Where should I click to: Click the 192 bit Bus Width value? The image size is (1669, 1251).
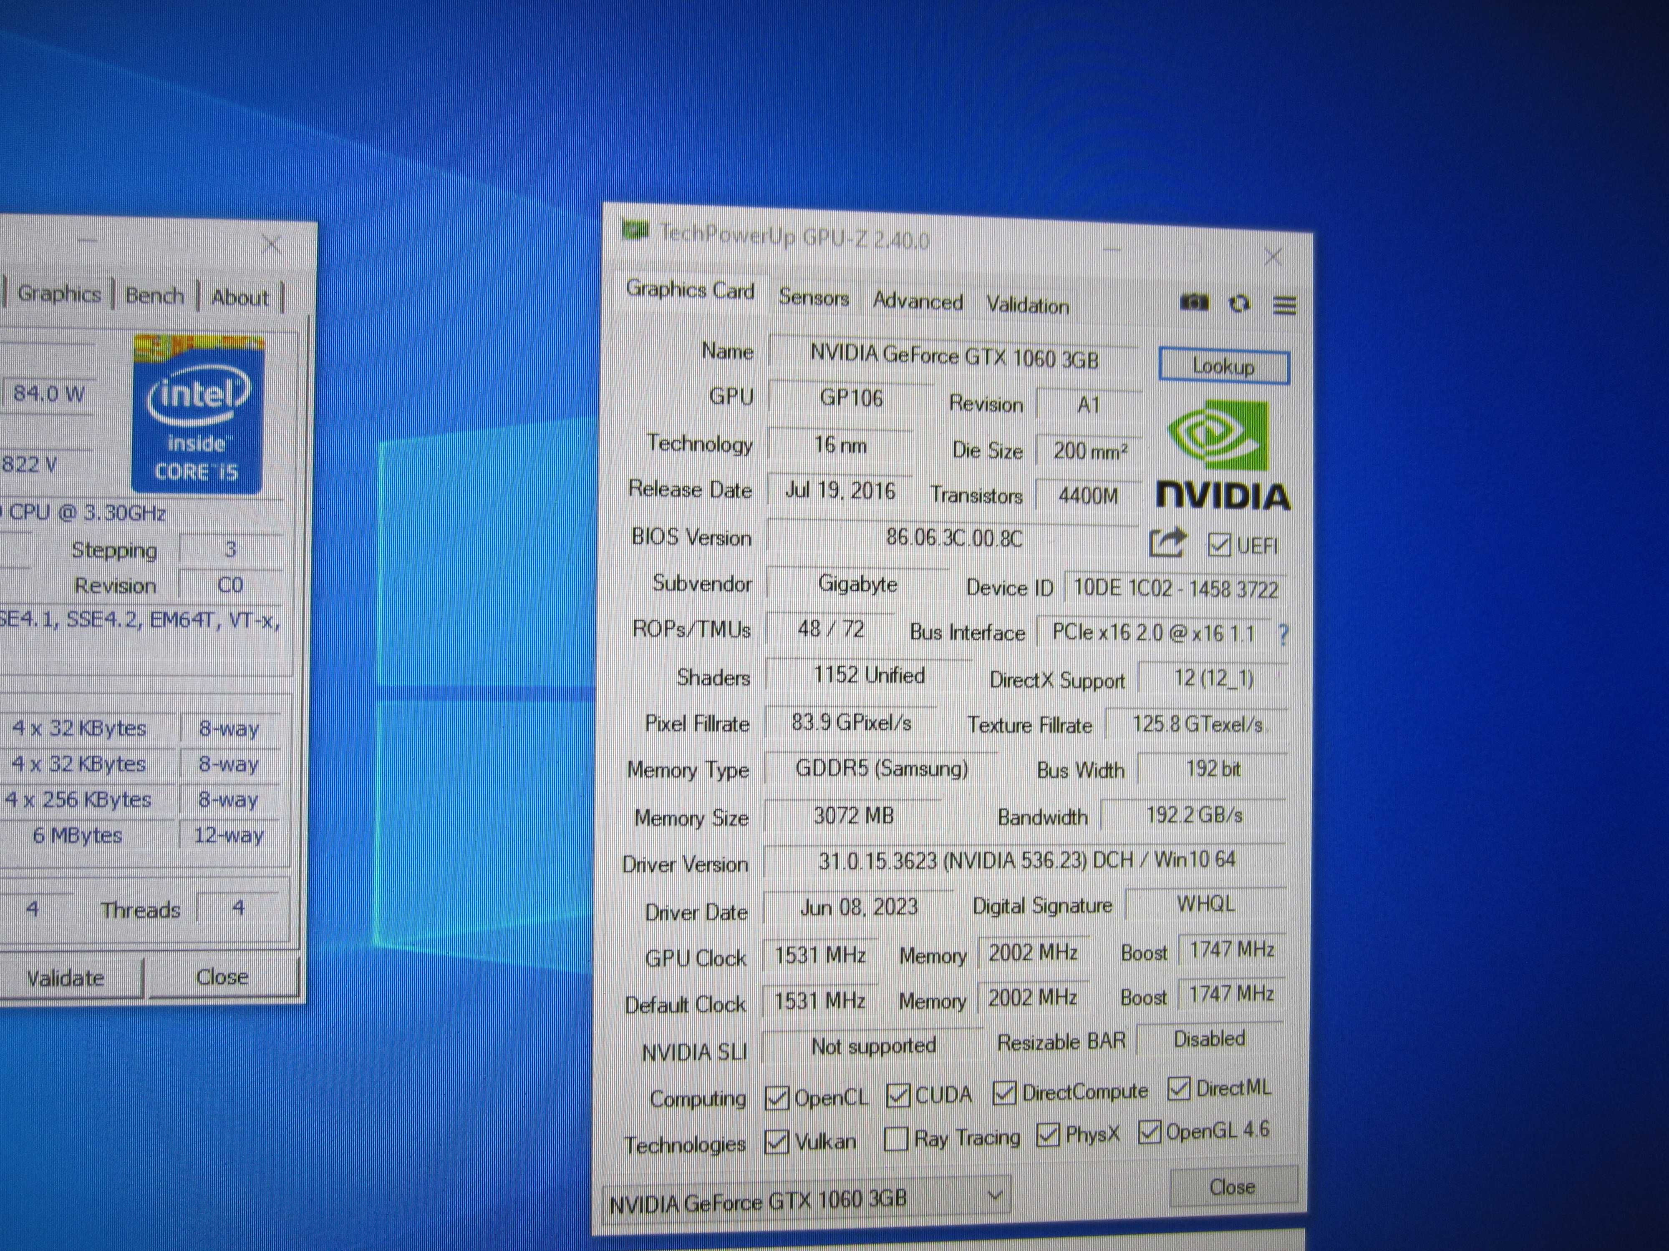point(1213,769)
